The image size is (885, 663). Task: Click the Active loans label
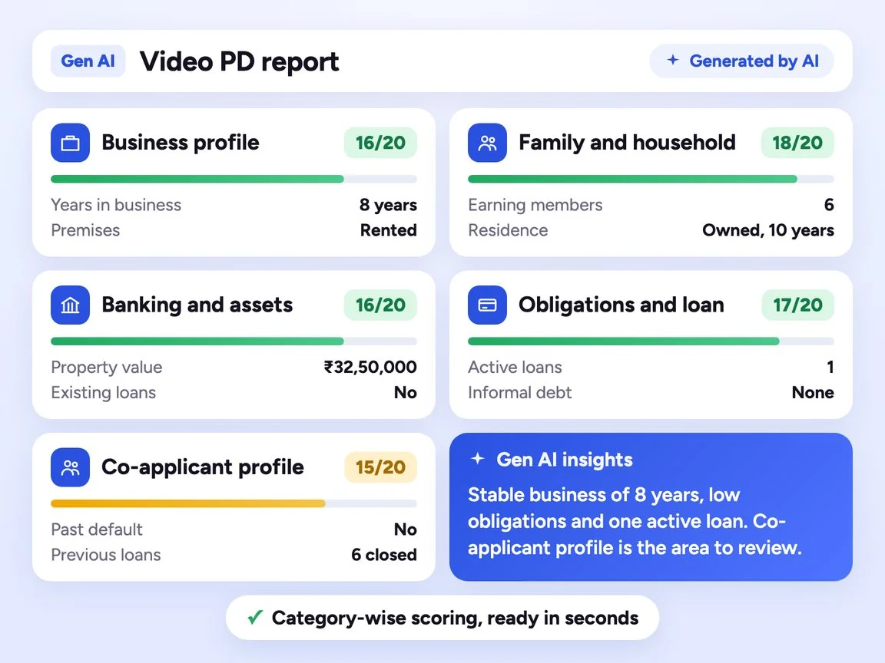tap(515, 367)
